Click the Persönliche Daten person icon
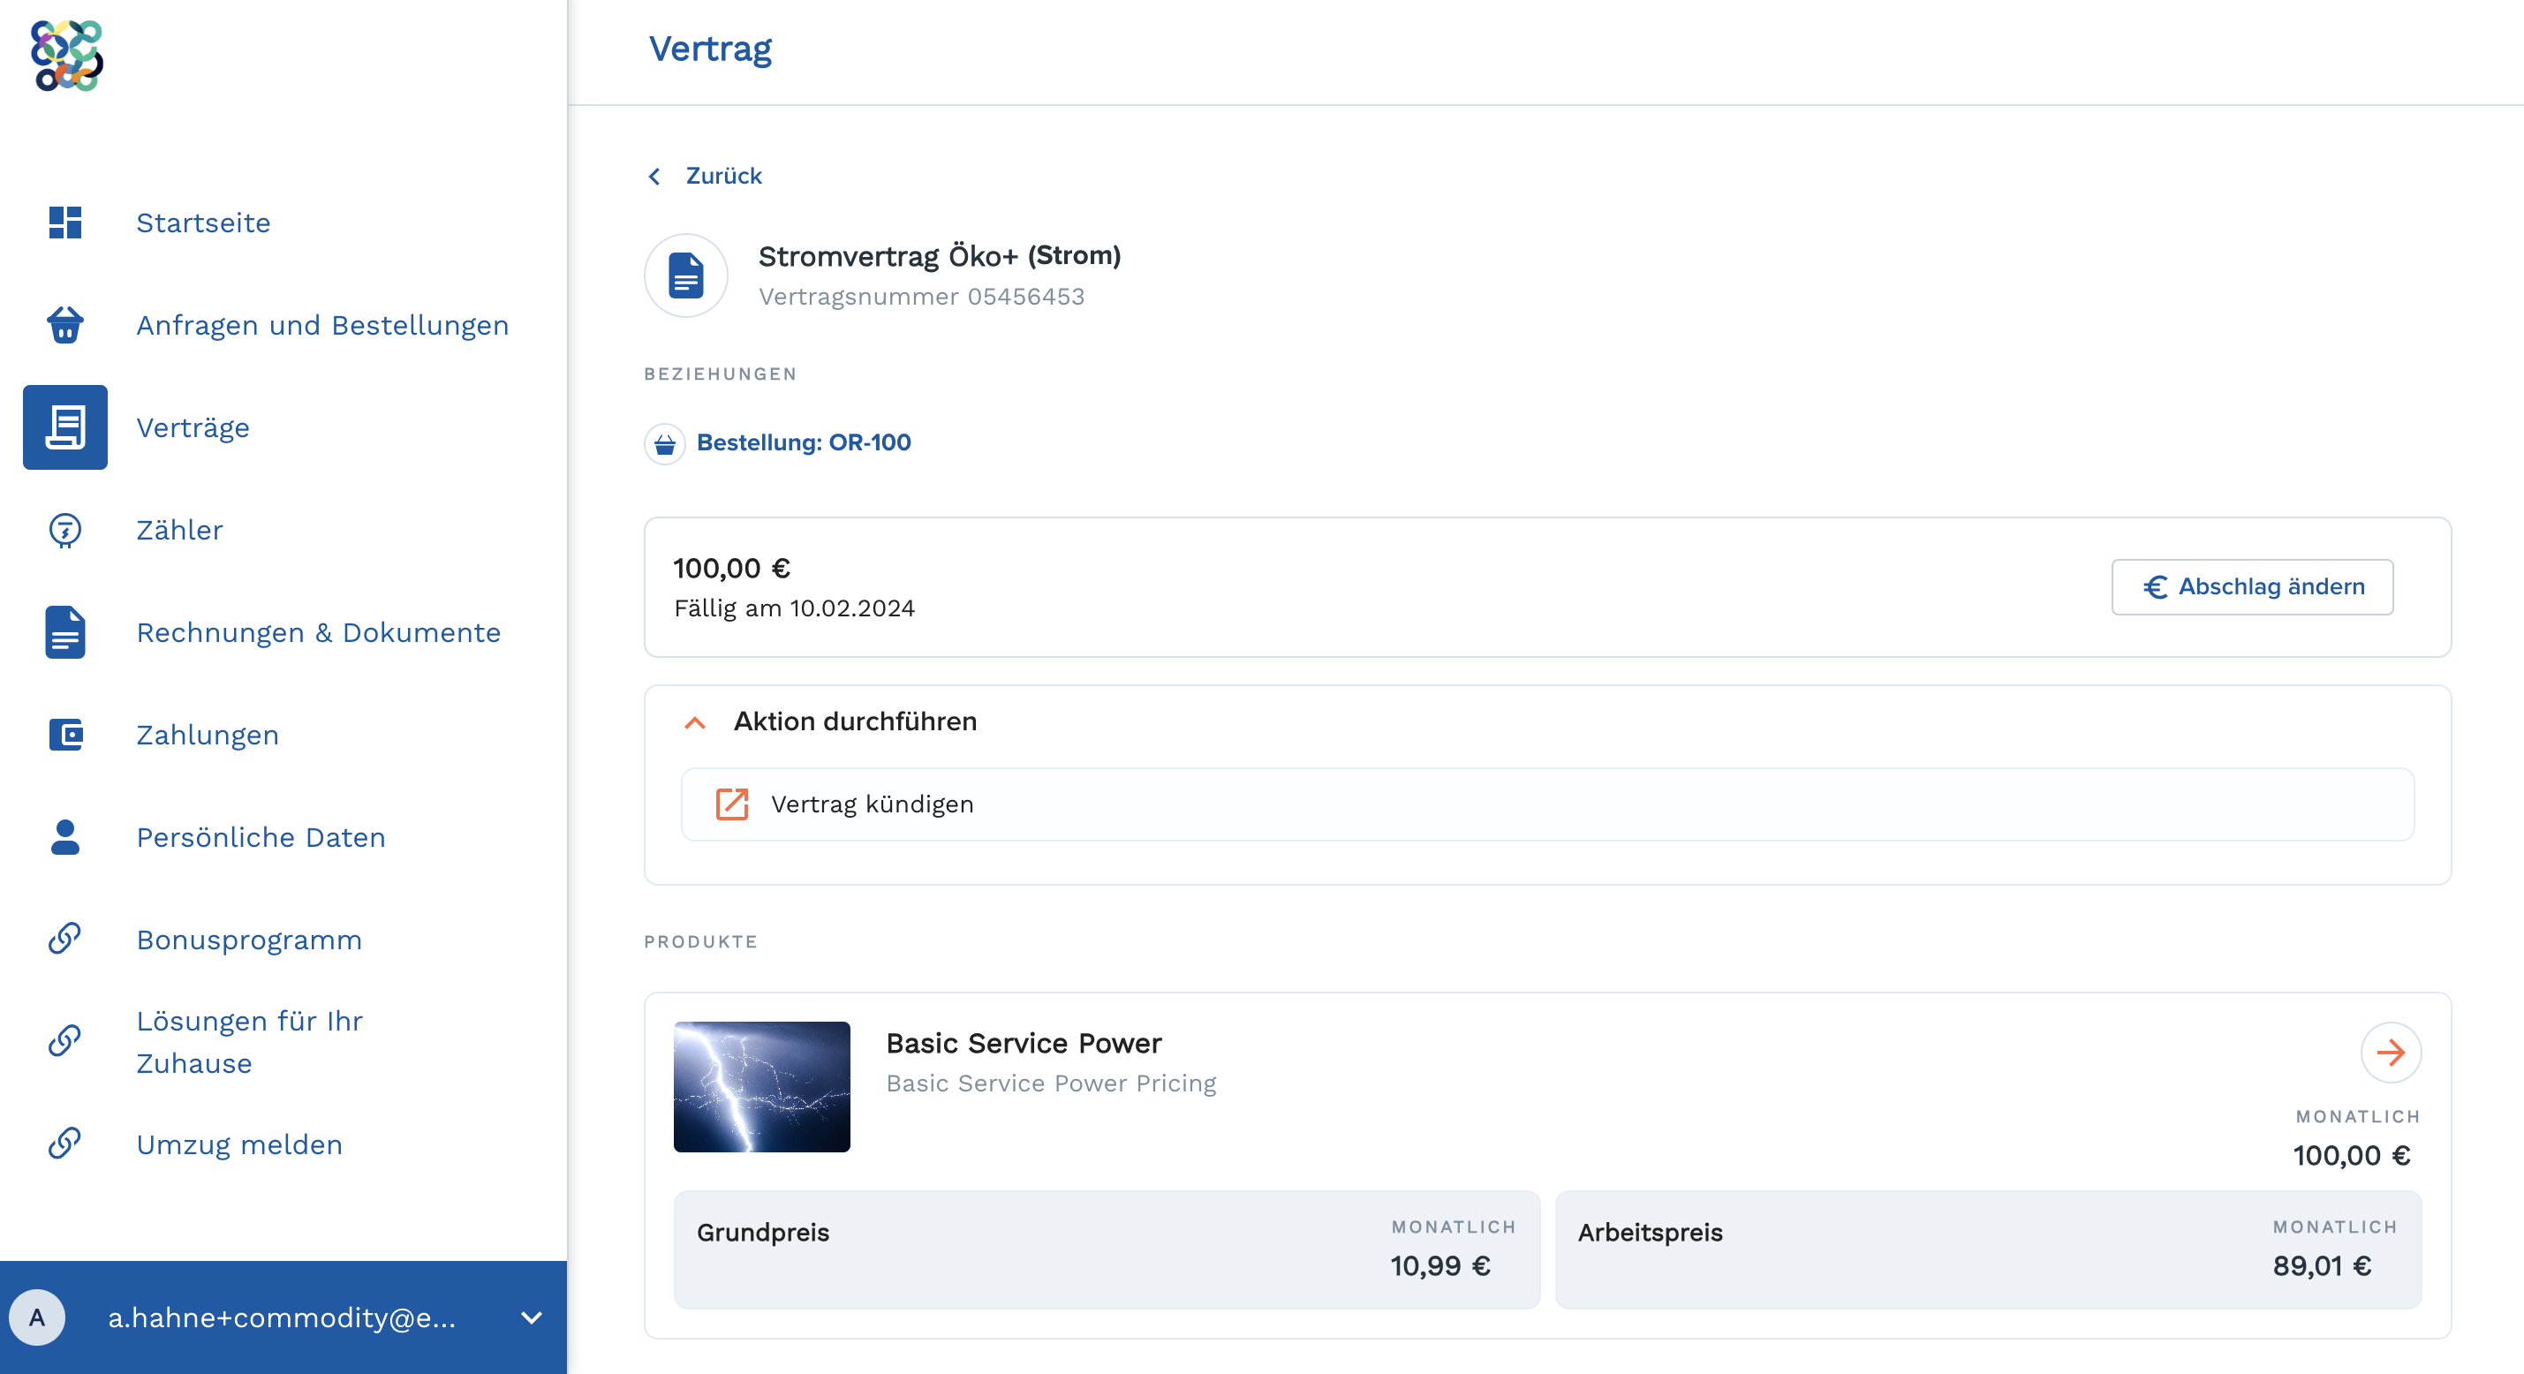This screenshot has width=2524, height=1374. click(64, 837)
